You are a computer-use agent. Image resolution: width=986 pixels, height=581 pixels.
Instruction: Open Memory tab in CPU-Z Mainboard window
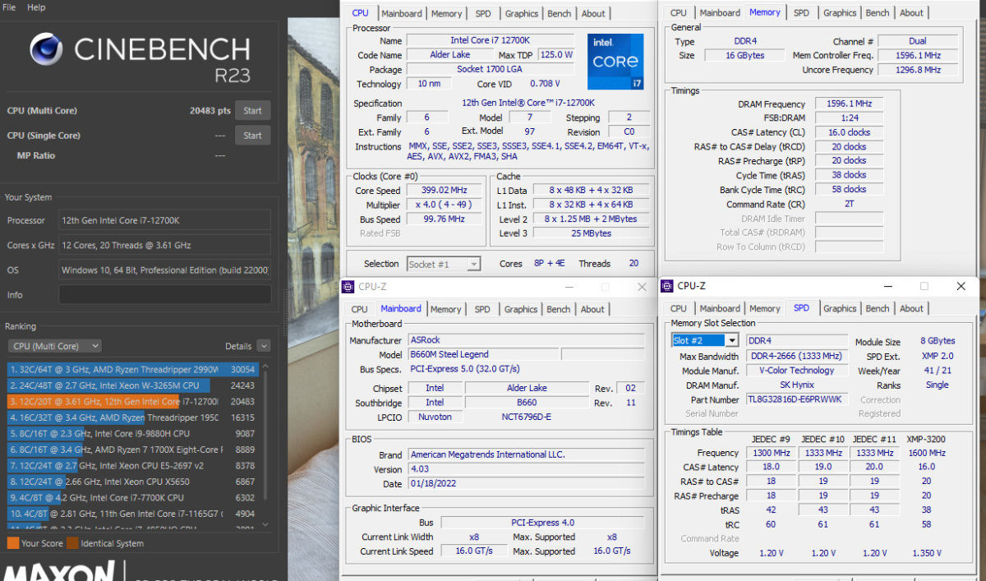445,309
